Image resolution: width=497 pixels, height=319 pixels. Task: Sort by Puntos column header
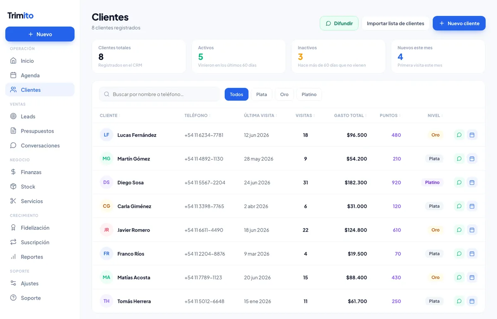(390, 115)
